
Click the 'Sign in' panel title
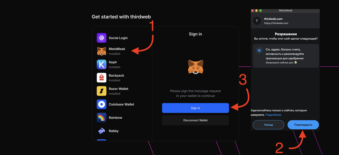[195, 34]
